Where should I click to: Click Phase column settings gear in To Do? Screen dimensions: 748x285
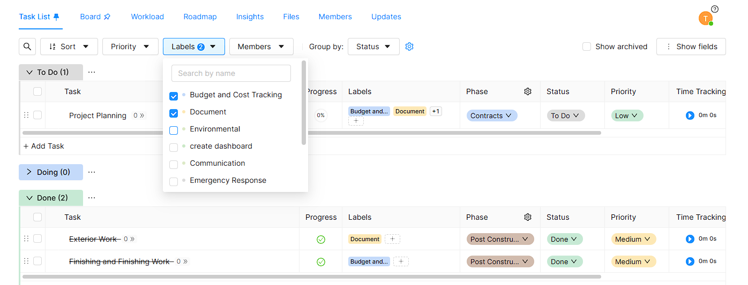(527, 91)
